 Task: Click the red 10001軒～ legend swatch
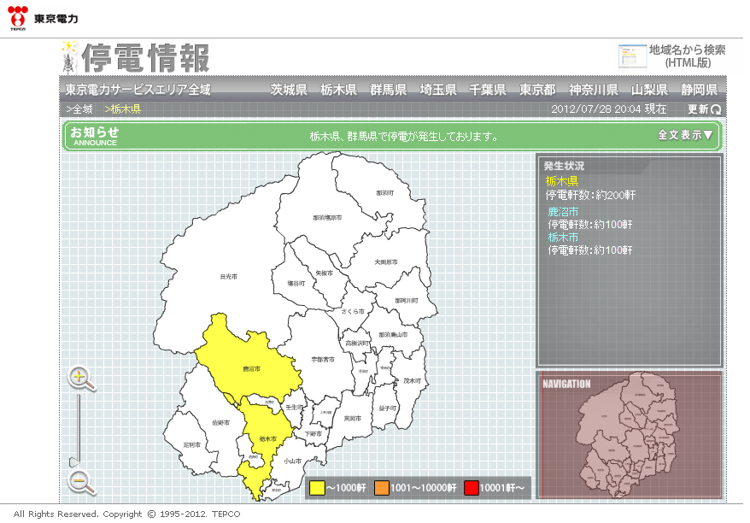471,488
